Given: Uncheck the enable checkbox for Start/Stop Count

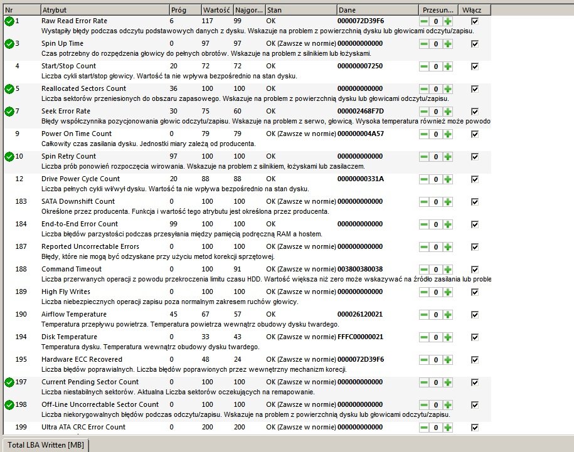Looking at the screenshot, I should click(475, 66).
